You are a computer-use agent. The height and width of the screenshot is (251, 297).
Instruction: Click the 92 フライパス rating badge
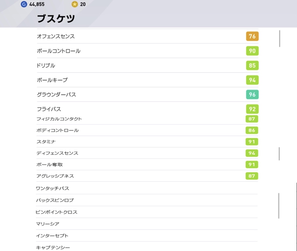tap(252, 109)
